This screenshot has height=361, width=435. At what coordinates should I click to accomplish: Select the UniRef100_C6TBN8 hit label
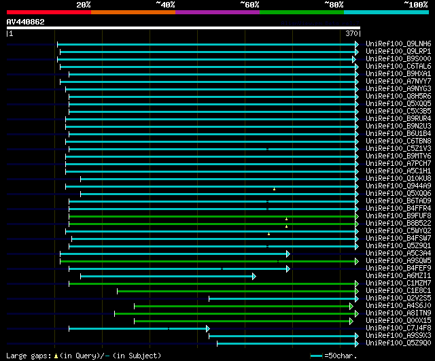(x=398, y=141)
